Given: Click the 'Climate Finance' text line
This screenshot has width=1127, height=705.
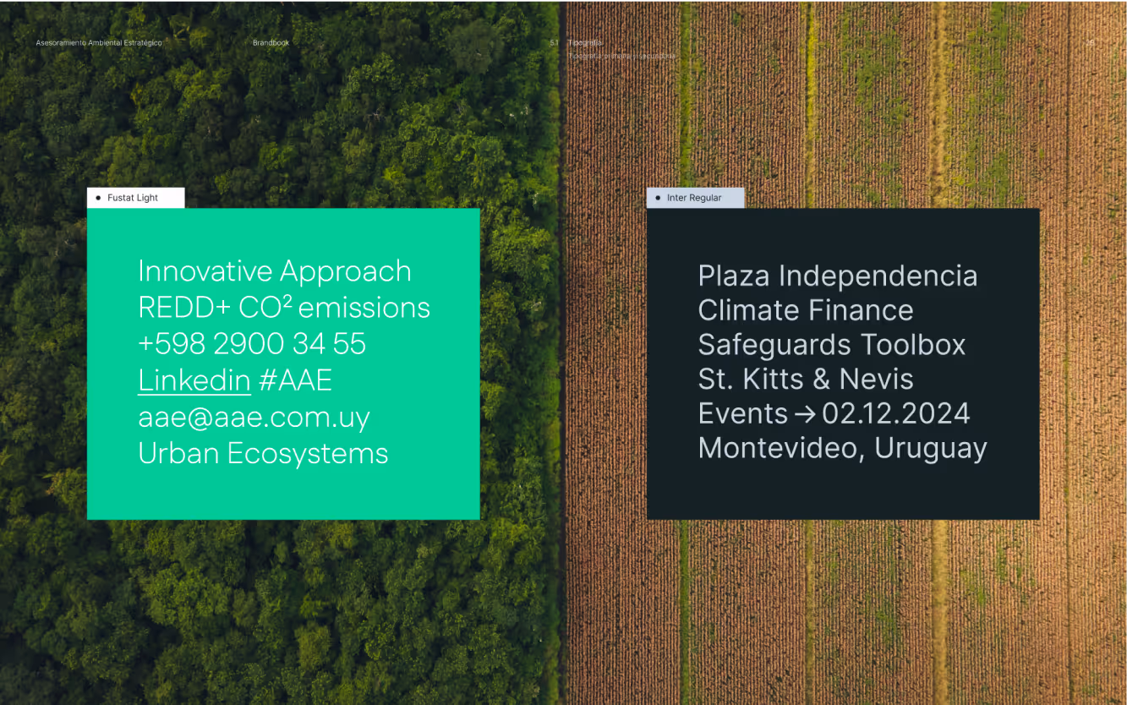Looking at the screenshot, I should (x=806, y=310).
